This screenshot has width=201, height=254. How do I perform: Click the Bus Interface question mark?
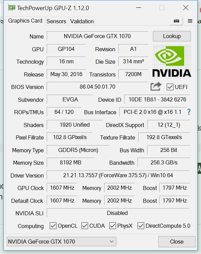pos(189,112)
